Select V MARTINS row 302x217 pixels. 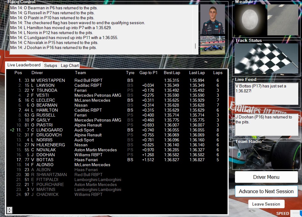pyautogui.click(x=117, y=189)
